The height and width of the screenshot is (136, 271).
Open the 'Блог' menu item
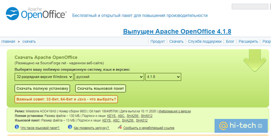coord(230,42)
